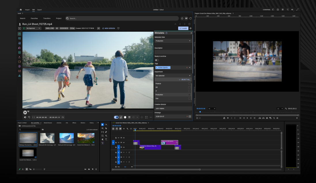Expand the bin panel tabs overflow chevron
This screenshot has width=316, height=183.
pyautogui.click(x=98, y=123)
